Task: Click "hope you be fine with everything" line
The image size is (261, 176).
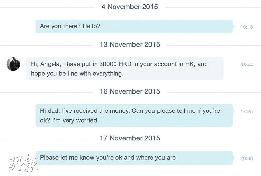Action: (77, 73)
